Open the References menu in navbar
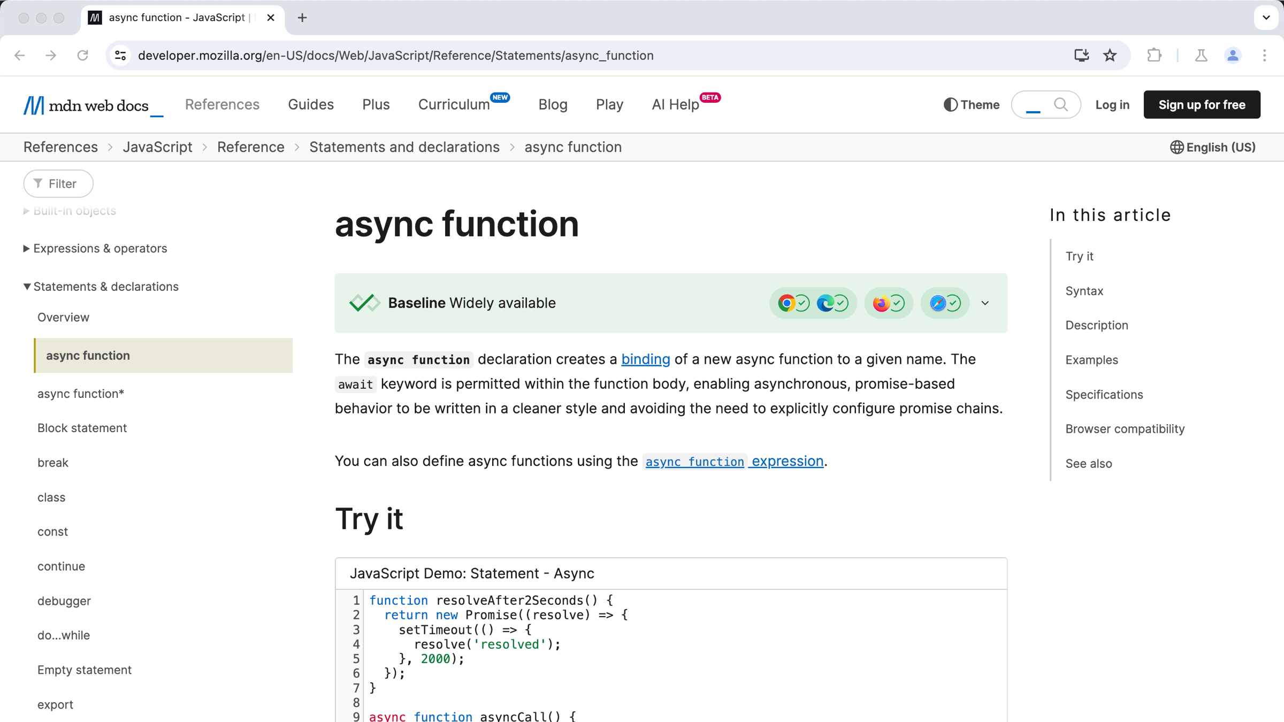1284x722 pixels. click(222, 105)
